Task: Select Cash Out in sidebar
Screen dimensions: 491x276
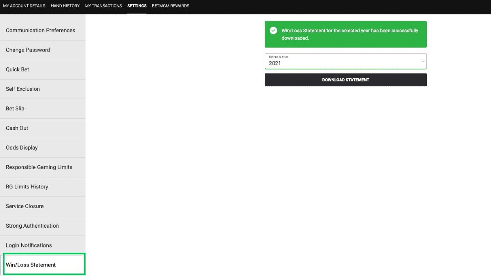Action: 43,128
